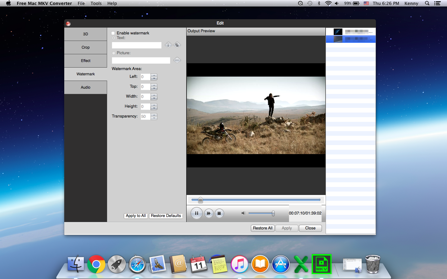Click Apply to All button
Image resolution: width=447 pixels, height=279 pixels.
click(x=136, y=216)
